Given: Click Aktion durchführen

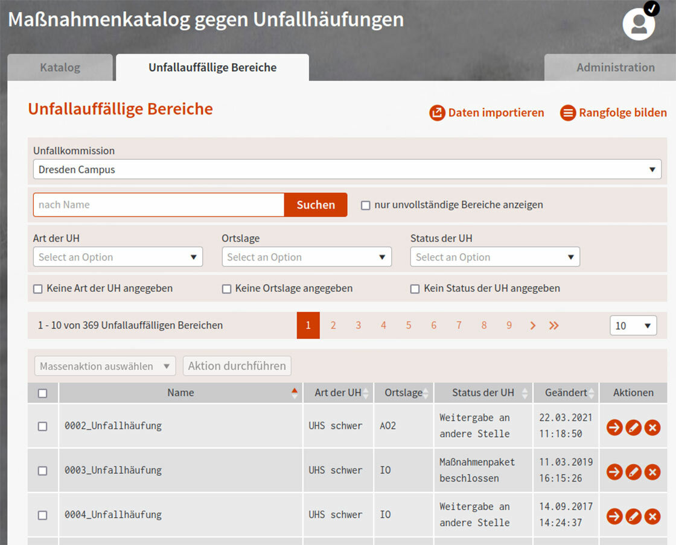Looking at the screenshot, I should (x=237, y=365).
